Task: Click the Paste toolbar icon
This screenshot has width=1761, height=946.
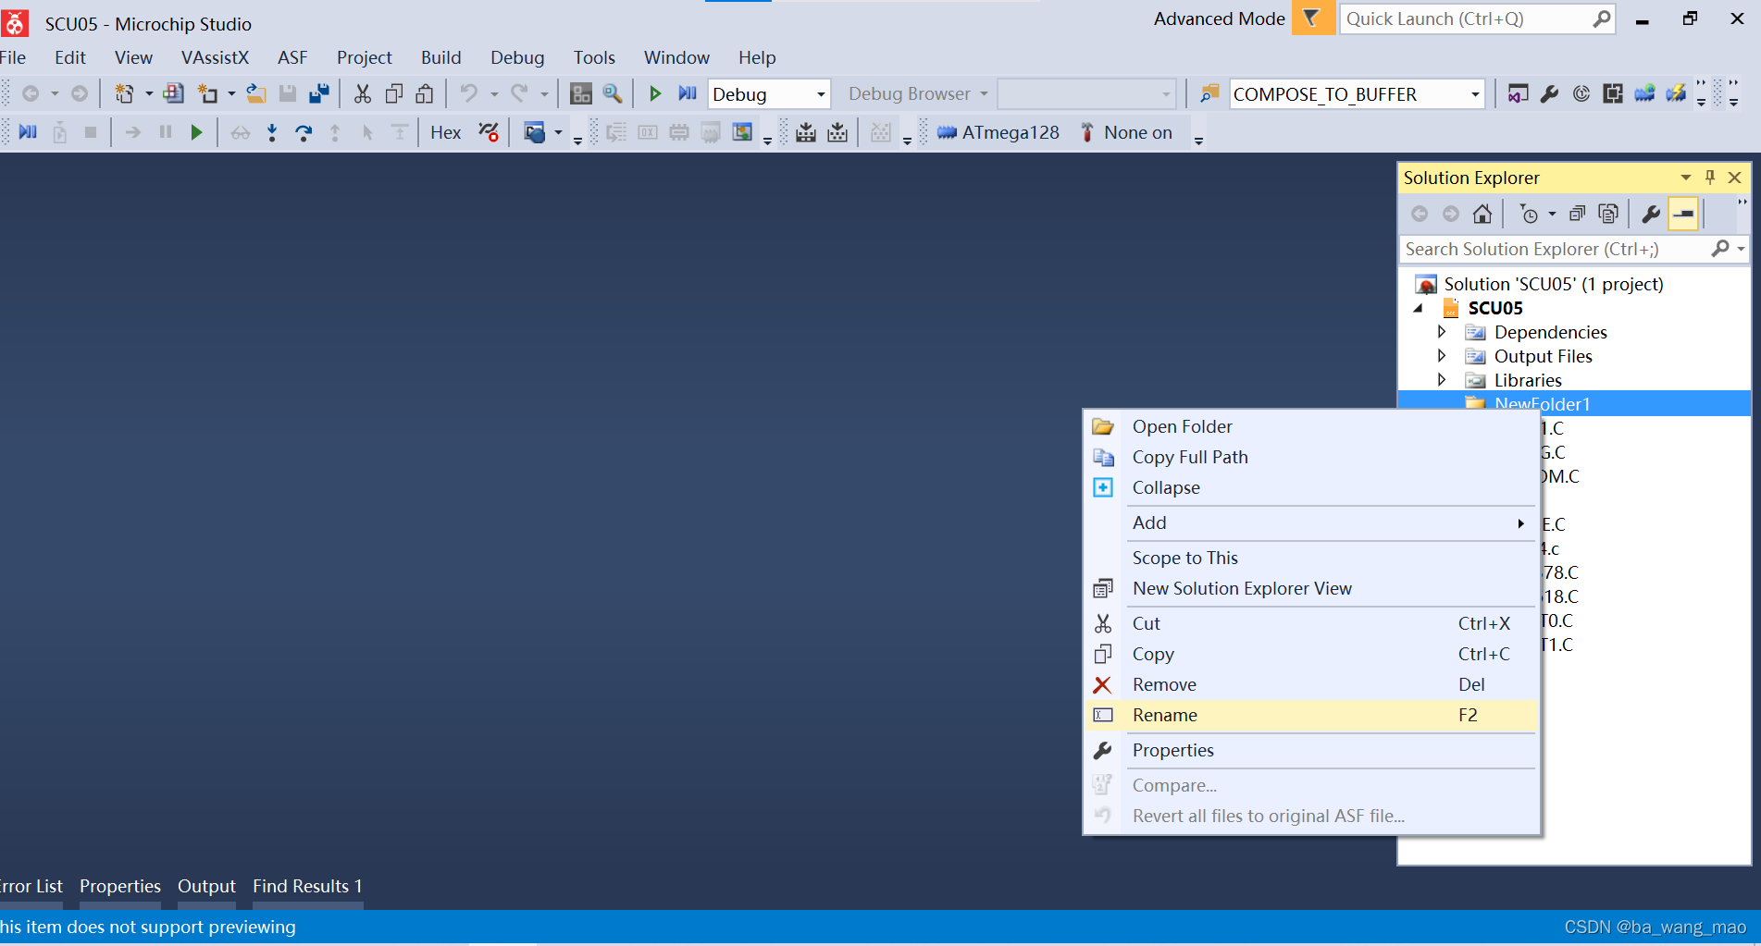Action: [425, 93]
